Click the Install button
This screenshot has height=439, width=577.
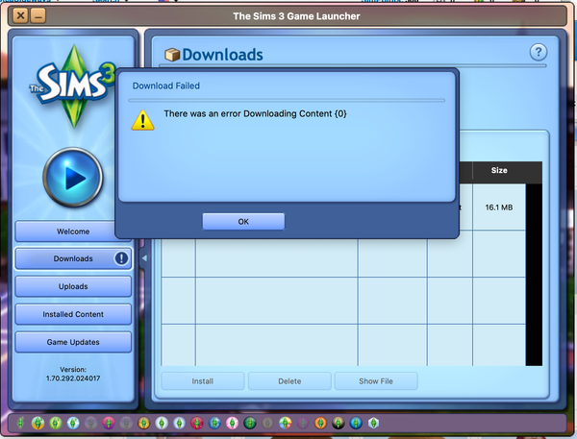tap(202, 381)
